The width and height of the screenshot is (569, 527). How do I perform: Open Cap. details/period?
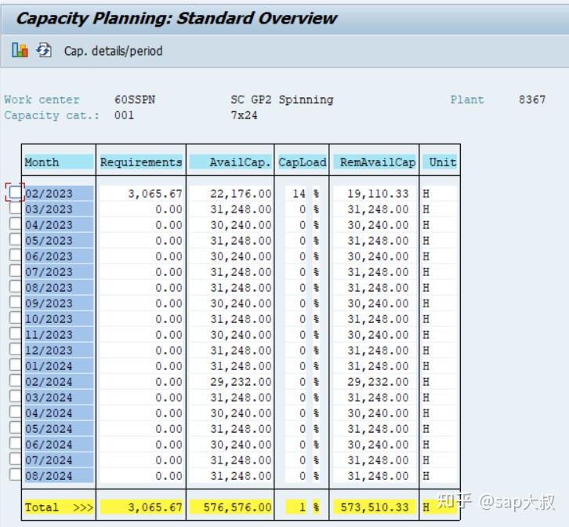[x=113, y=51]
